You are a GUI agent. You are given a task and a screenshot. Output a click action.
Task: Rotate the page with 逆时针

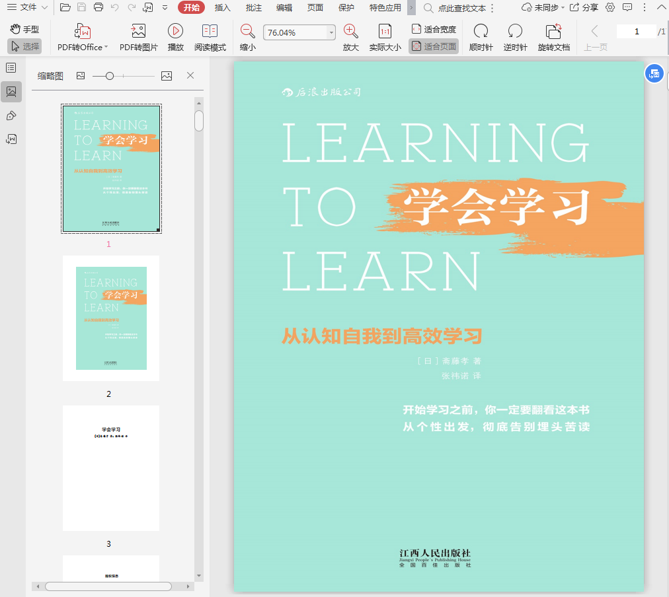pyautogui.click(x=515, y=32)
